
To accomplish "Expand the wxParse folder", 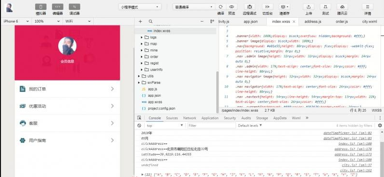I will (139, 82).
